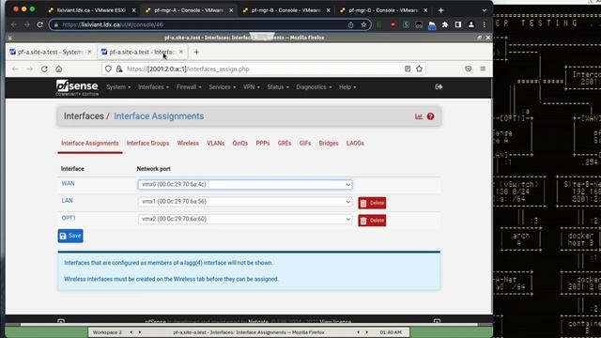This screenshot has height=338, width=601.
Task: Open the Chrome extensions puzzle icon
Action: 445,25
